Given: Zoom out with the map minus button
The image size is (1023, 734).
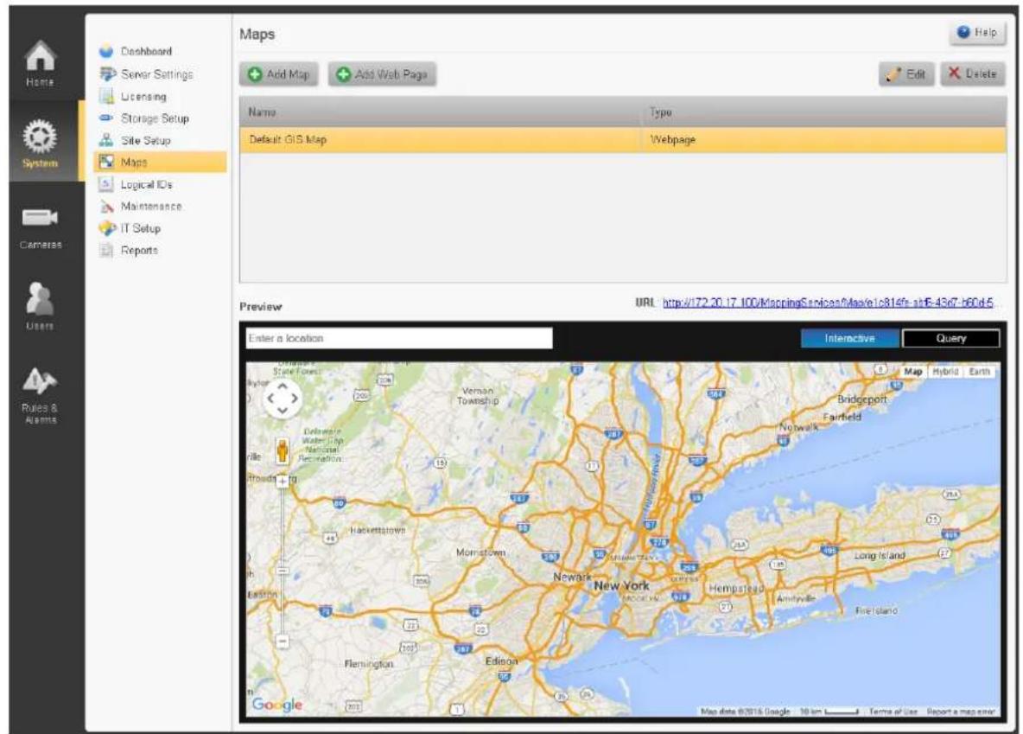Looking at the screenshot, I should [x=282, y=641].
